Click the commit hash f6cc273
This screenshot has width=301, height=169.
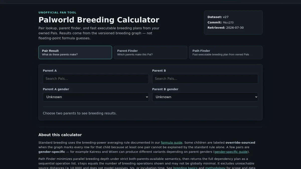pyautogui.click(x=228, y=23)
